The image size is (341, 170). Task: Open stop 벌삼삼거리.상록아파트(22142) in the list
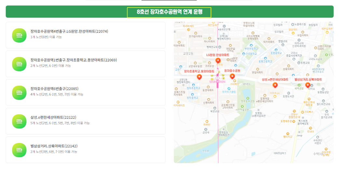point(86,150)
